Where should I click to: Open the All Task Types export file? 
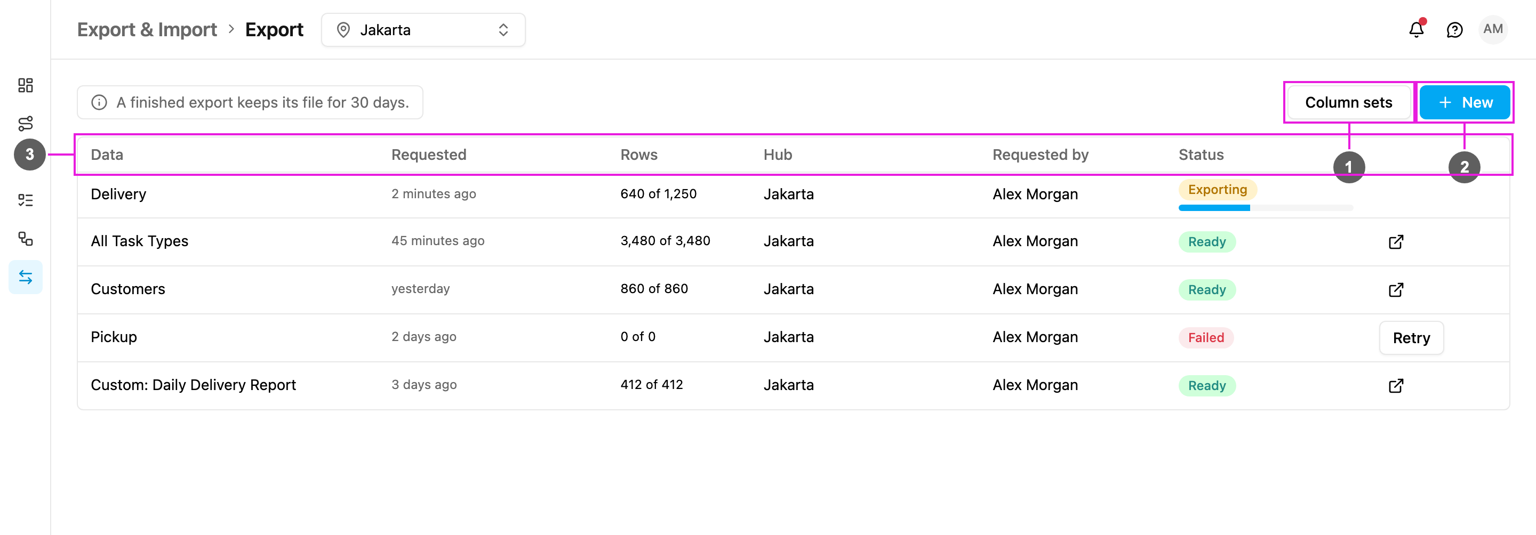click(x=1396, y=242)
